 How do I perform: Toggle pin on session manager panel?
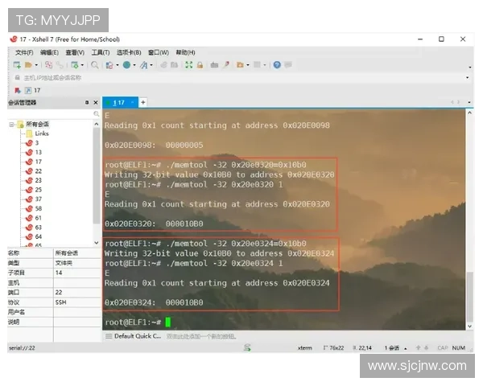pyautogui.click(x=87, y=102)
